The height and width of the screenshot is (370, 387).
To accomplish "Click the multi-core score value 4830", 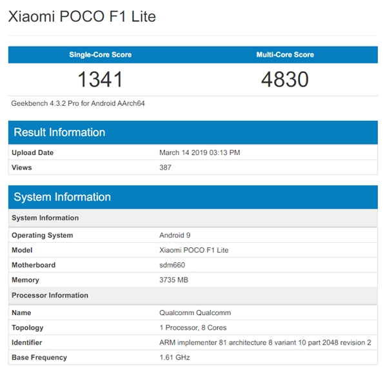I will point(285,79).
